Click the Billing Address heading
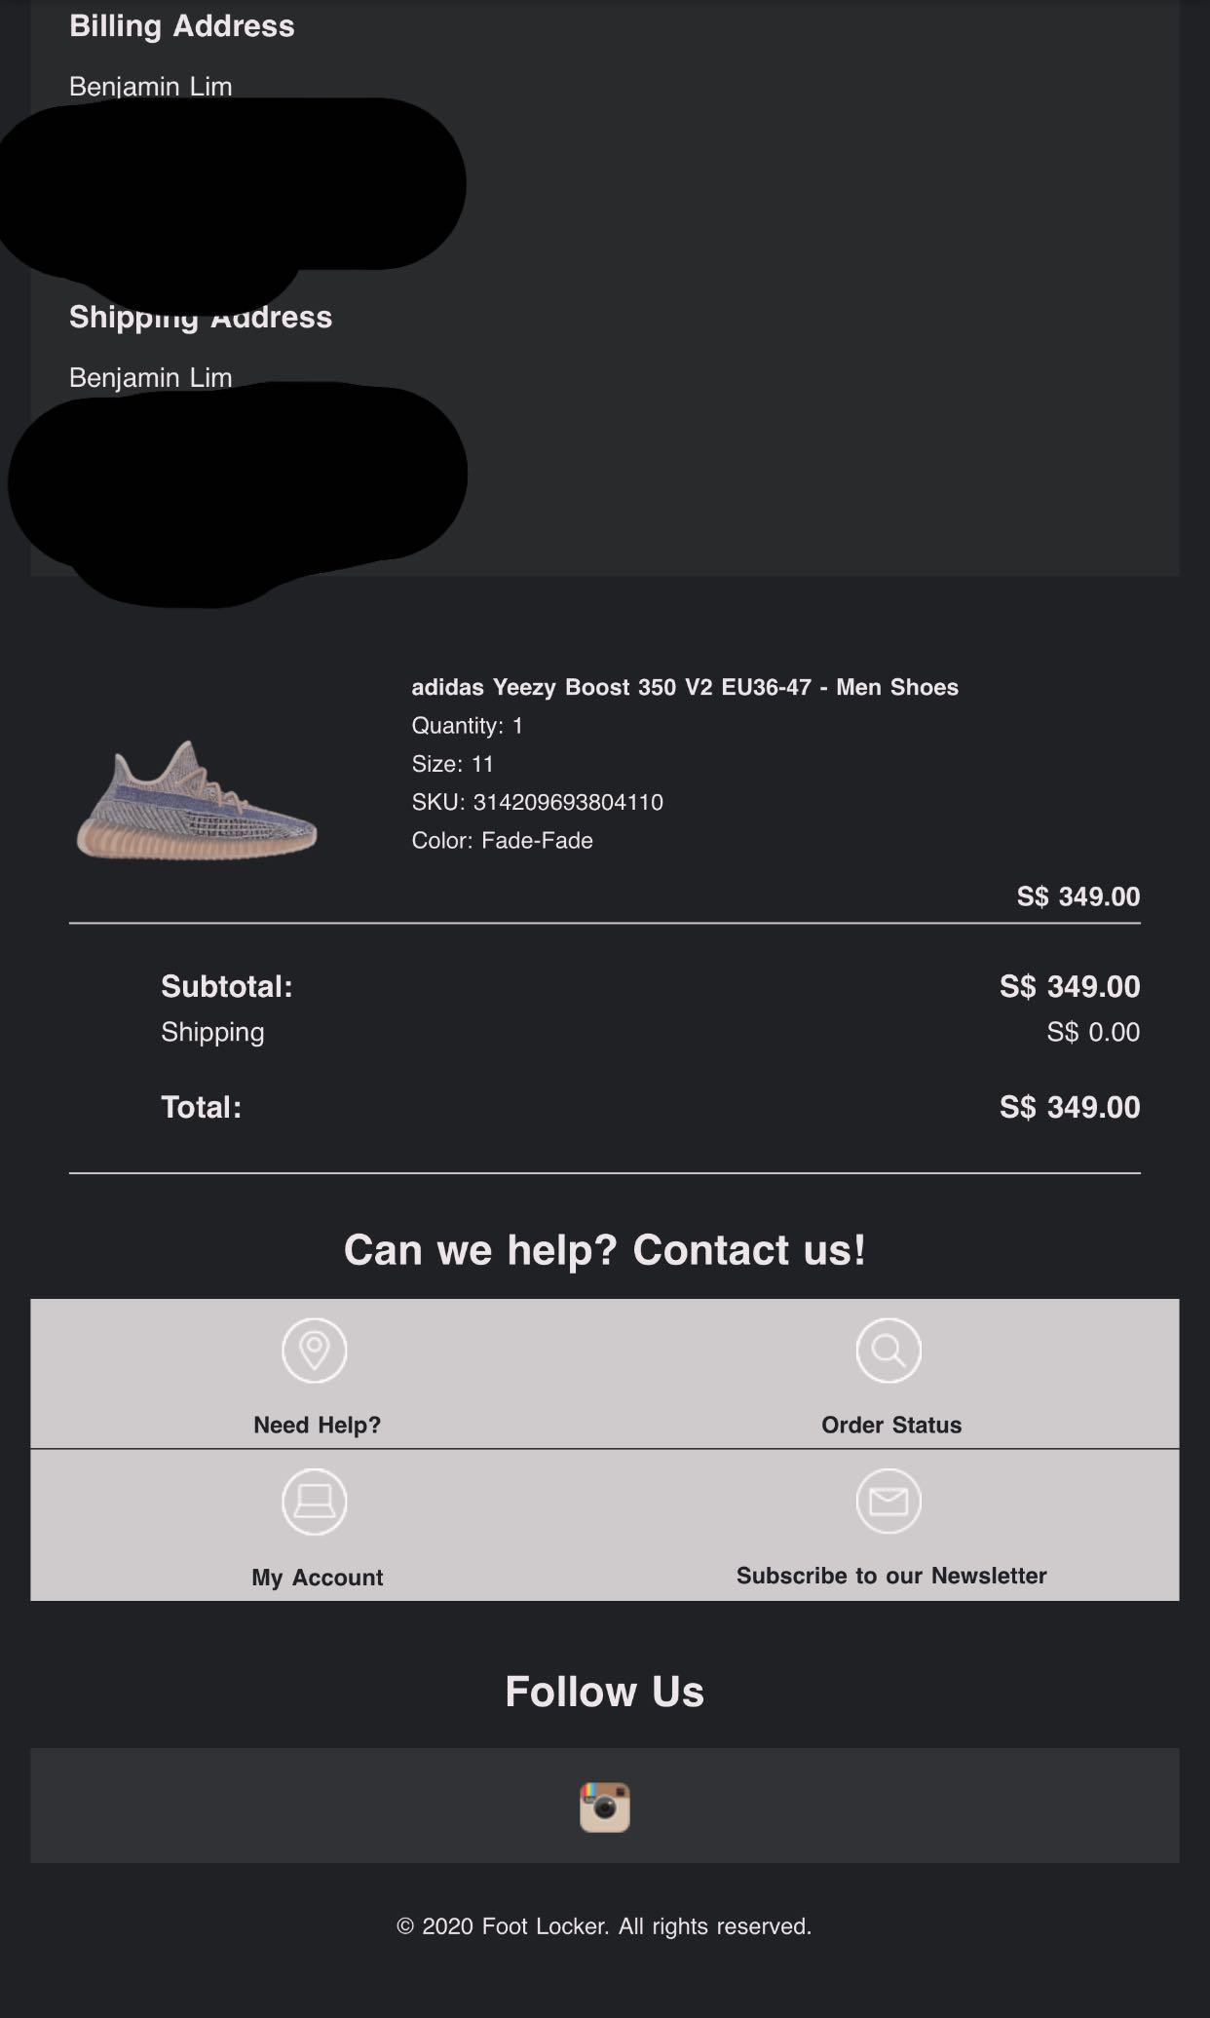Viewport: 1210px width, 2018px height. point(182,26)
